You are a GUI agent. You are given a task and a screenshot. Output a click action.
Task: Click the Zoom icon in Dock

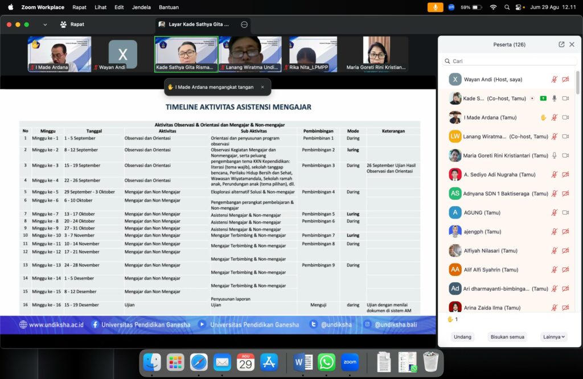(x=350, y=362)
